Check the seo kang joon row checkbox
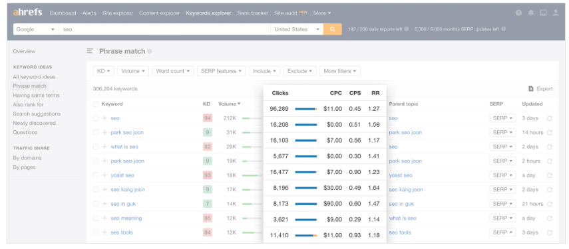This screenshot has width=569, height=249. (x=95, y=189)
